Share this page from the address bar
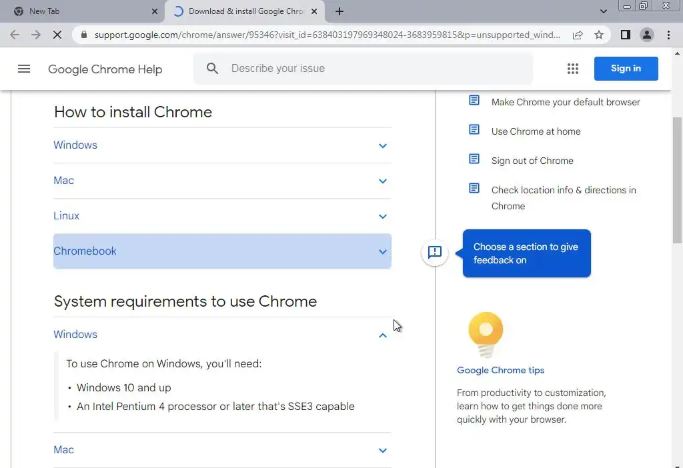This screenshot has height=468, width=683. tap(578, 35)
